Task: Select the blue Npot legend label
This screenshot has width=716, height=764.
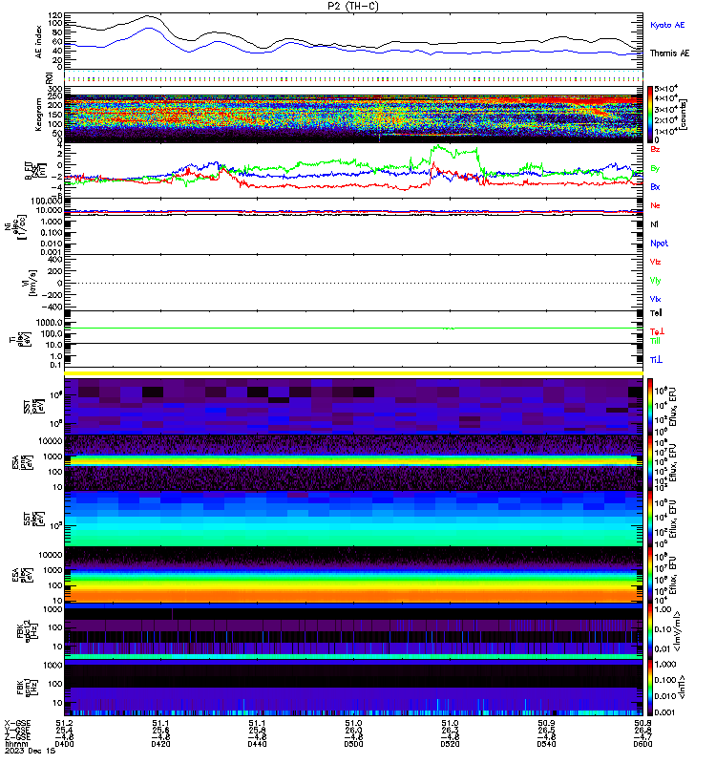Action: pyautogui.click(x=659, y=244)
